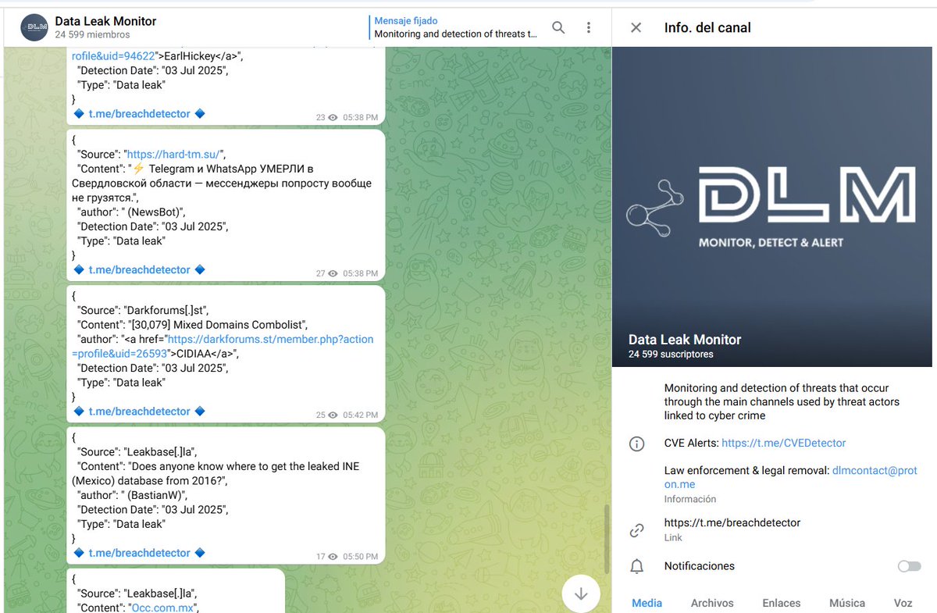Click the Mixed Domains Combolist content line
This screenshot has width=937, height=613.
tap(193, 324)
